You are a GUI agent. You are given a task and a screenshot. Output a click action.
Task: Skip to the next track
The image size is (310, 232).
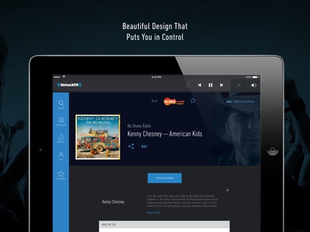pyautogui.click(x=221, y=85)
